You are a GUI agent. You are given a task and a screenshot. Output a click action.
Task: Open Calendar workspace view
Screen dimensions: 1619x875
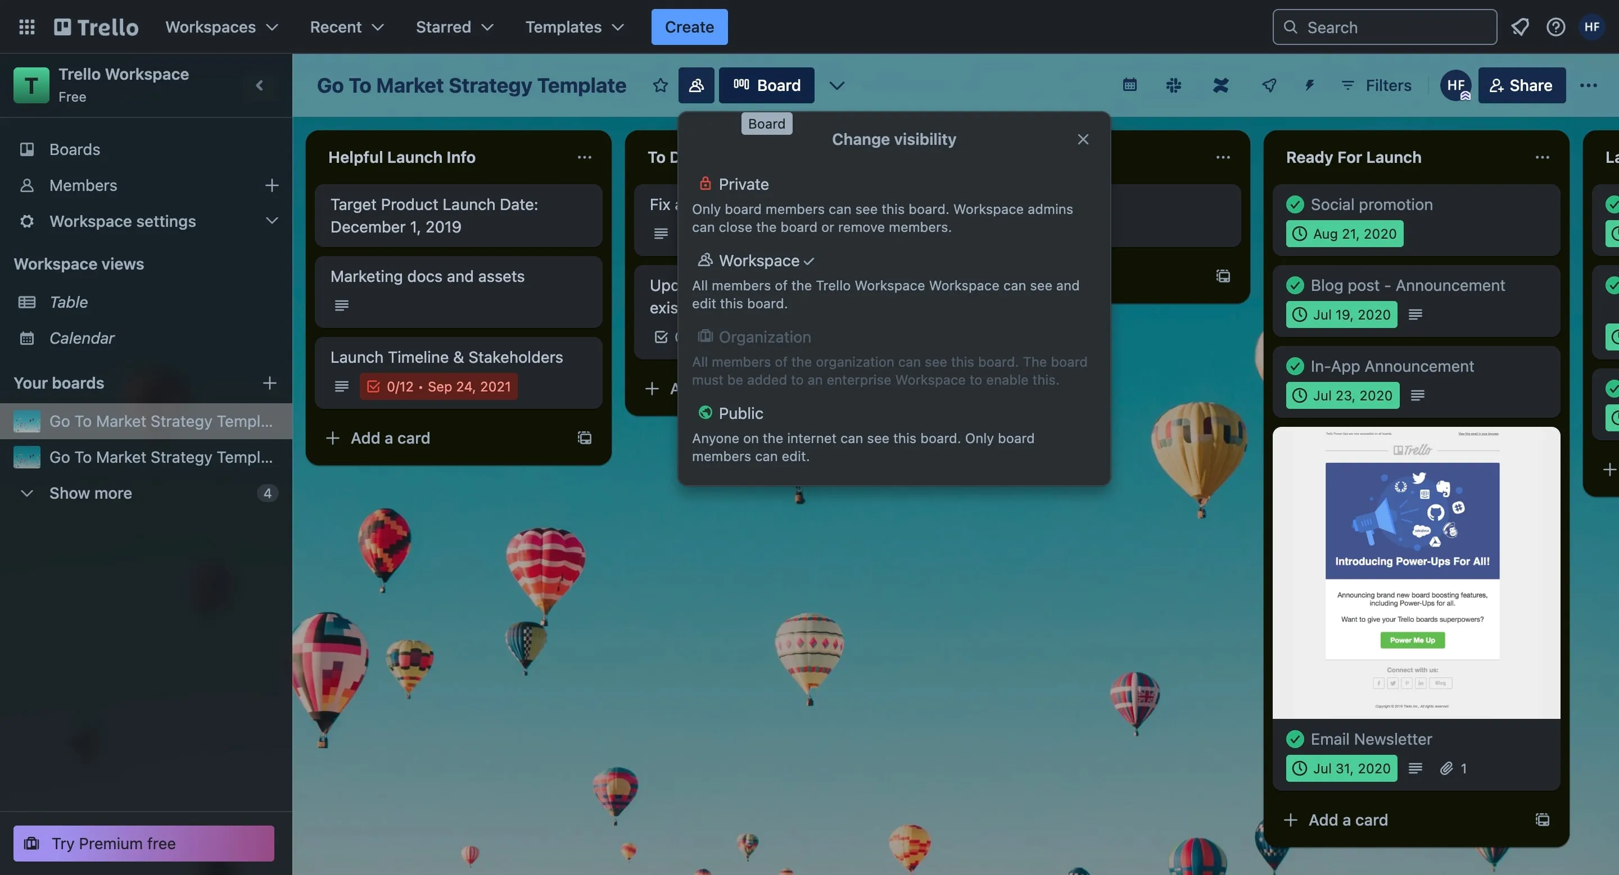[146, 338]
